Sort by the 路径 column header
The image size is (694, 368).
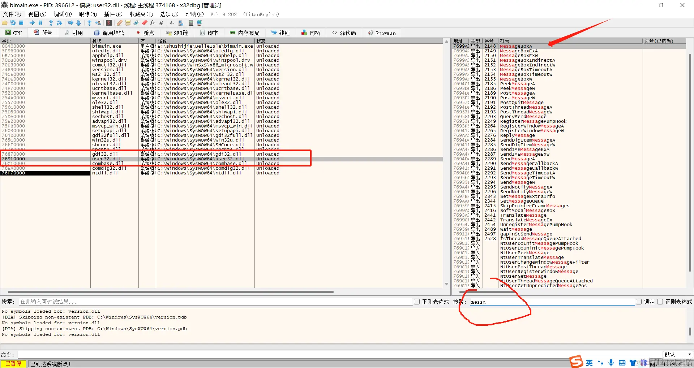click(x=205, y=41)
